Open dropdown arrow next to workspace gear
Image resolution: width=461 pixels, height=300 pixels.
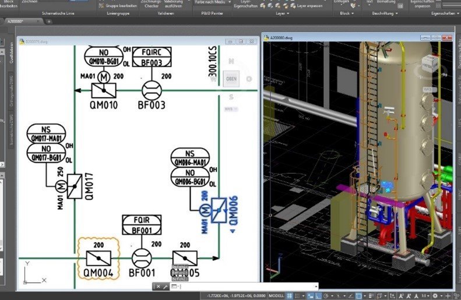[441, 296]
